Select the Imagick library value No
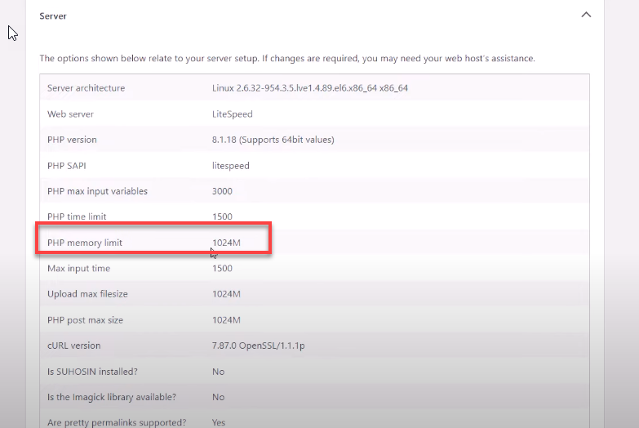Viewport: 639px width, 428px height. pyautogui.click(x=218, y=397)
